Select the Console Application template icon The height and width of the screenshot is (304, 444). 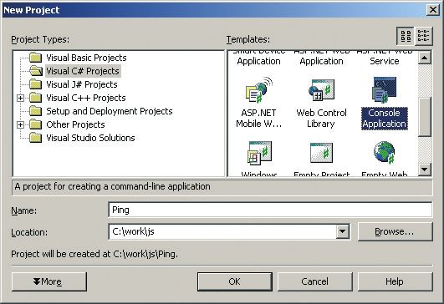[385, 90]
